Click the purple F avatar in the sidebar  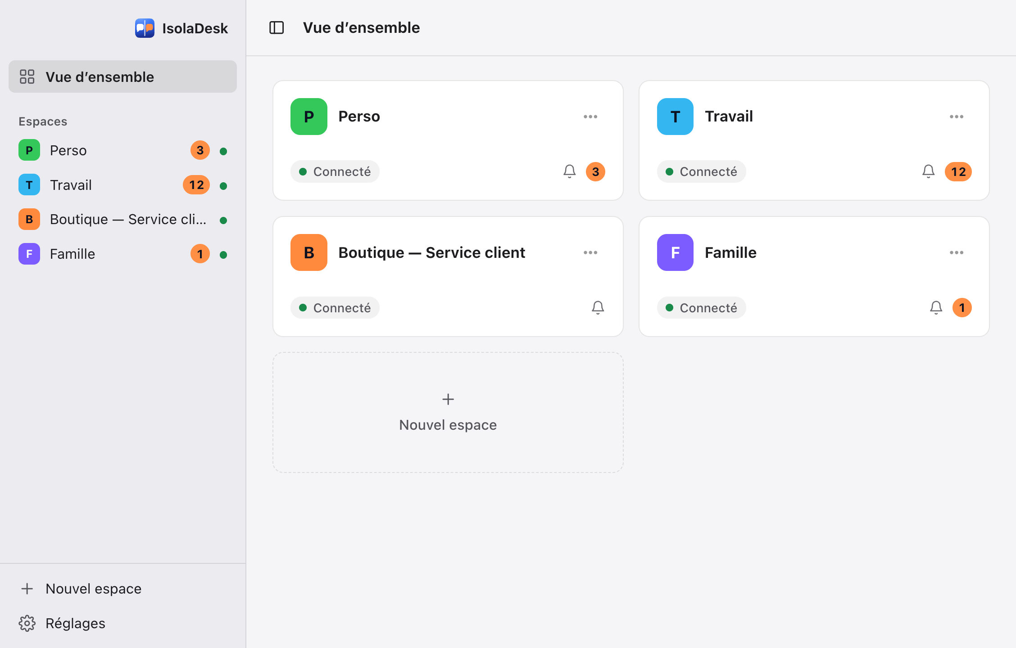pos(29,254)
